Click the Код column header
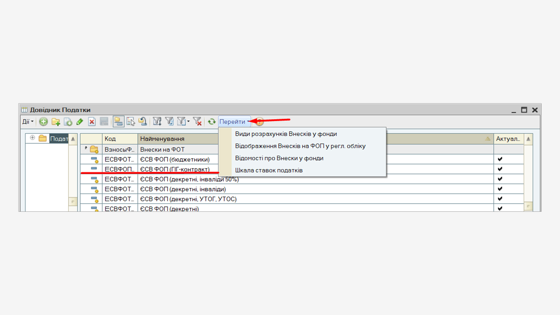The width and height of the screenshot is (560, 315). point(120,139)
